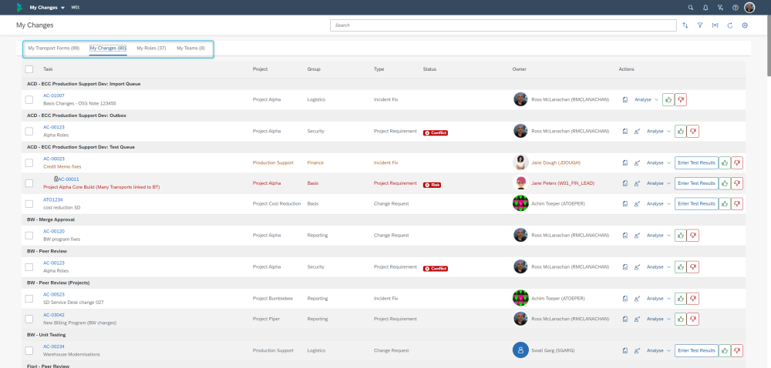Open the document icon for AC-03042
The width and height of the screenshot is (771, 368).
(625, 319)
